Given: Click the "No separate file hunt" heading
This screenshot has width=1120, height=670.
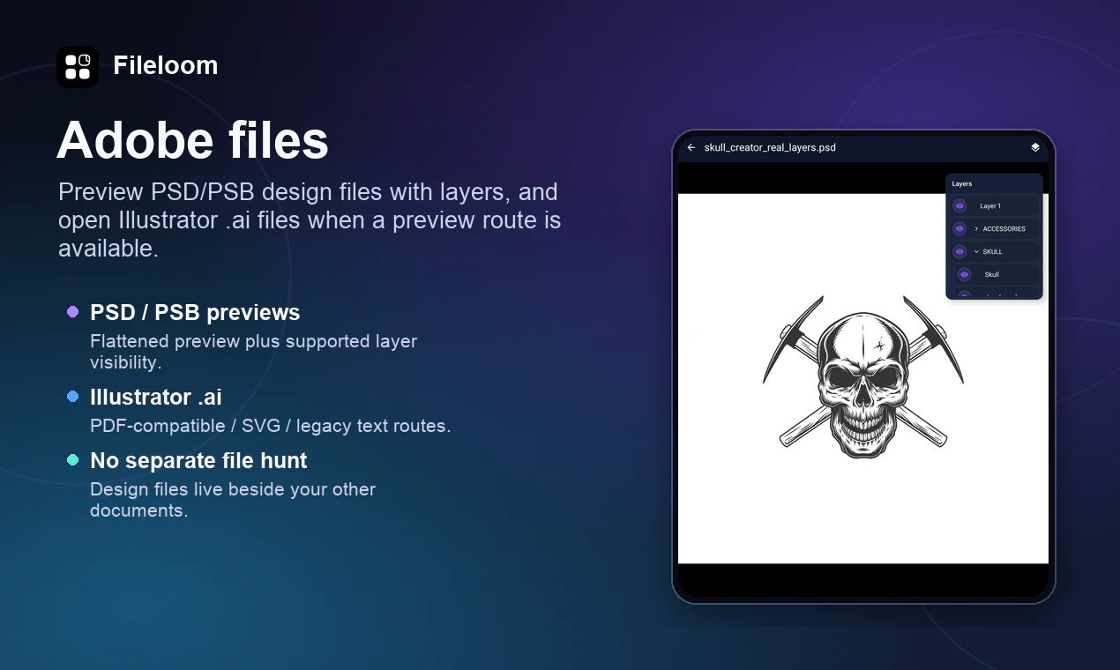Looking at the screenshot, I should 198,460.
